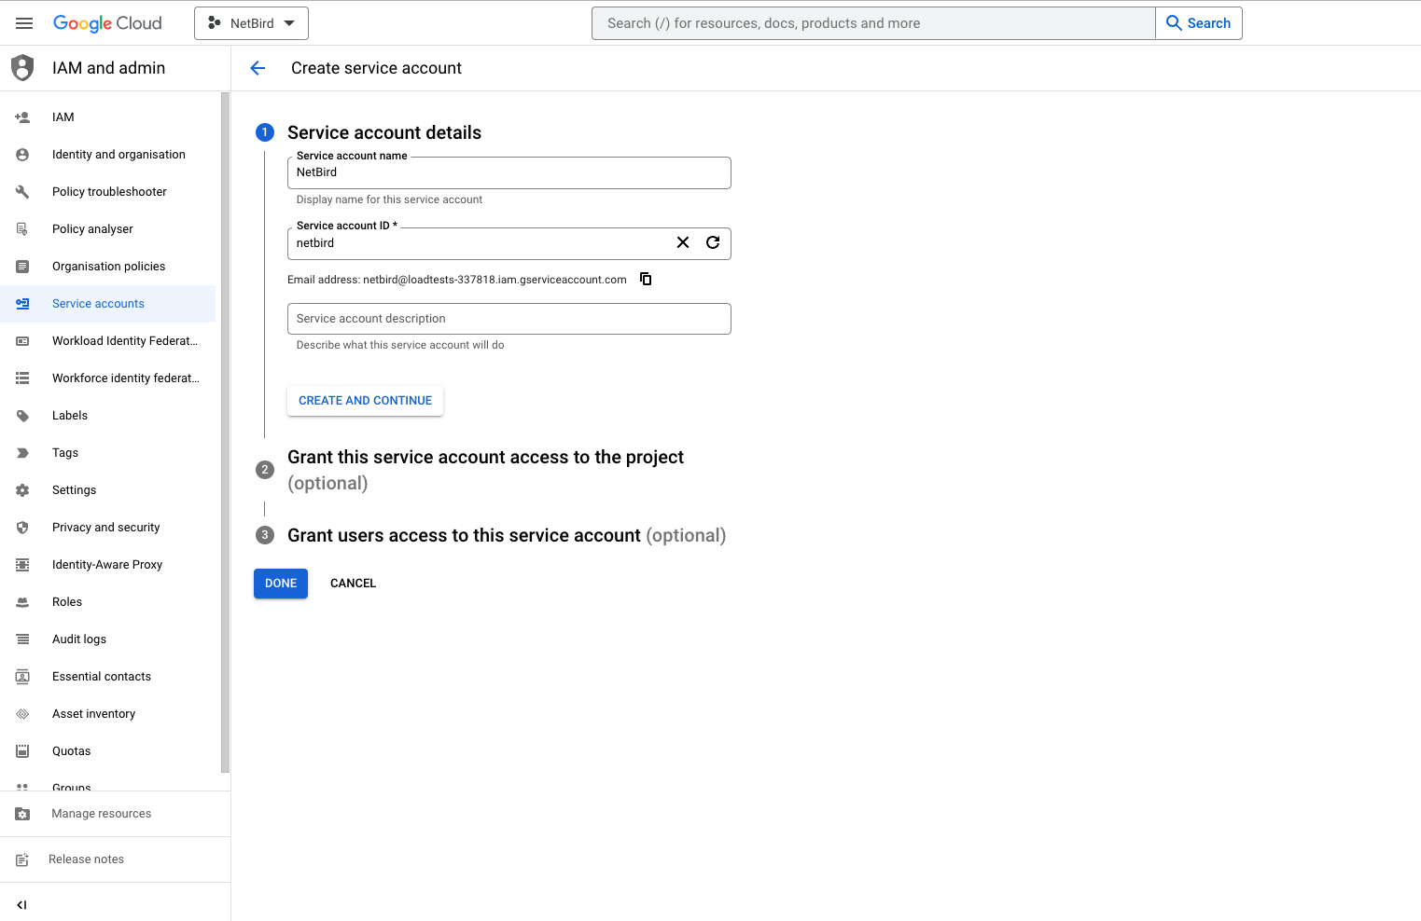Open the main navigation hamburger menu
1421x921 pixels.
(x=24, y=22)
